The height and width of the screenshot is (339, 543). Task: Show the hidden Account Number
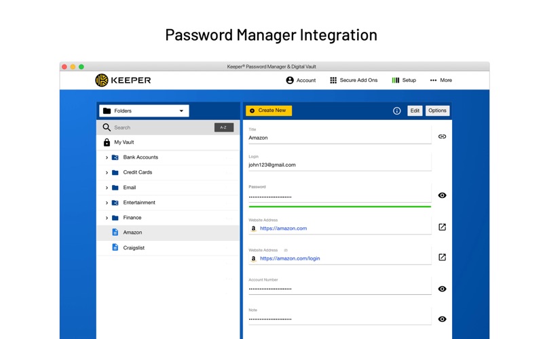coord(442,289)
